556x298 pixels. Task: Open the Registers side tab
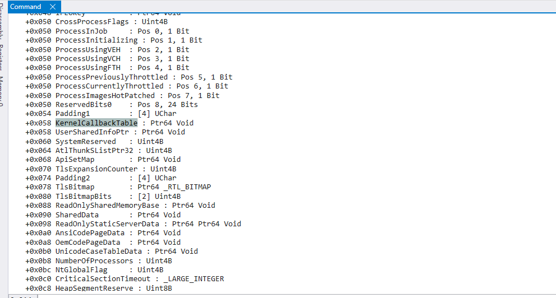coord(2,58)
